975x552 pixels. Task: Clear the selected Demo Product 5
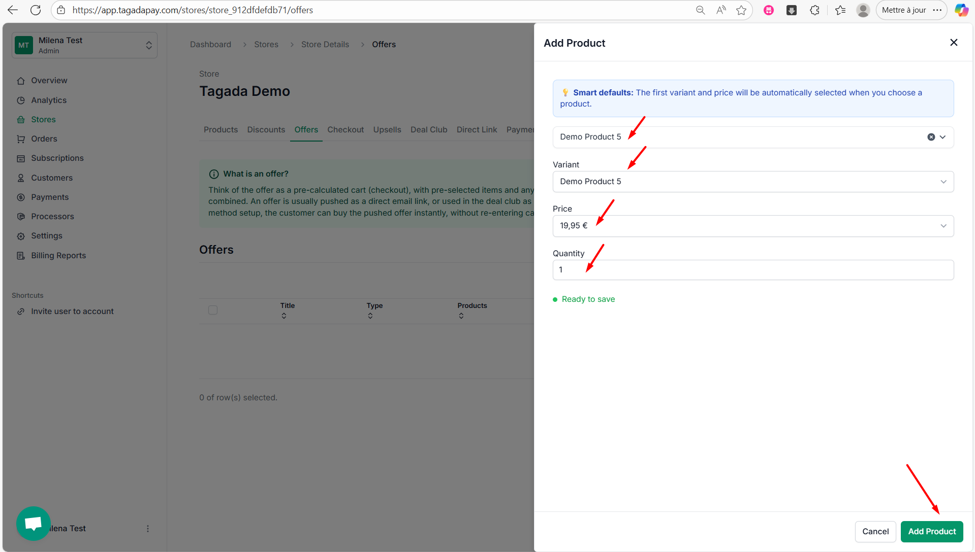tap(931, 137)
